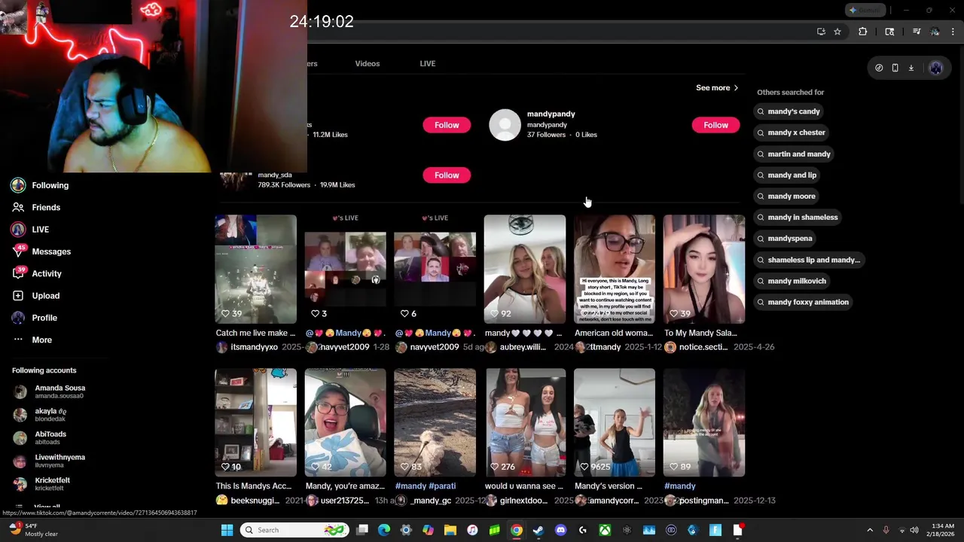The width and height of the screenshot is (964, 542).
Task: Open the #parati dog video thumbnail
Action: pos(435,423)
